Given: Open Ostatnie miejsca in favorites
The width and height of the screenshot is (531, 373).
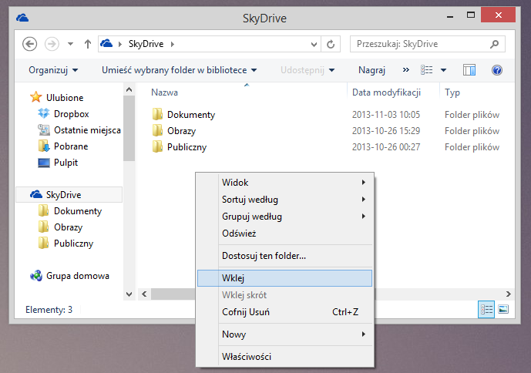Looking at the screenshot, I should (87, 130).
